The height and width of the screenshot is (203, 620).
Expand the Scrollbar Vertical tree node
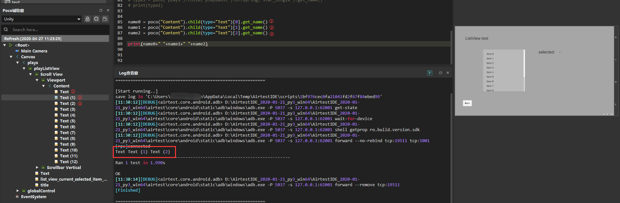tap(37, 168)
